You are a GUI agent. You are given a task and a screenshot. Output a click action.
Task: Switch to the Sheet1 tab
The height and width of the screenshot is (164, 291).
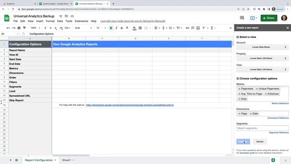(66, 160)
